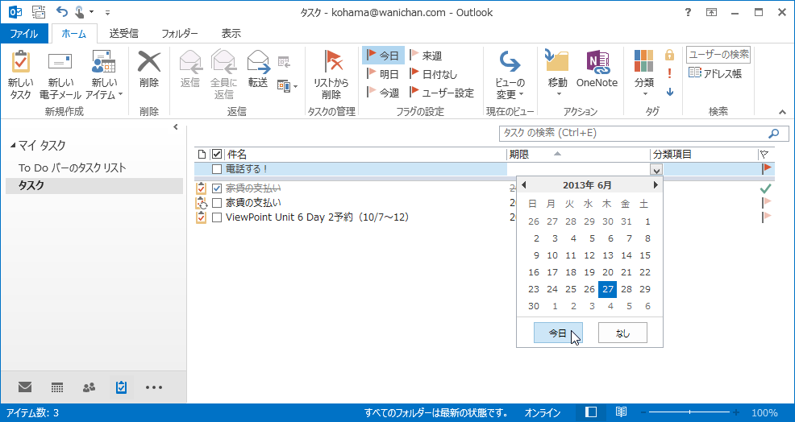Check the ViewPoint Unit 6 task checkbox

pos(217,217)
